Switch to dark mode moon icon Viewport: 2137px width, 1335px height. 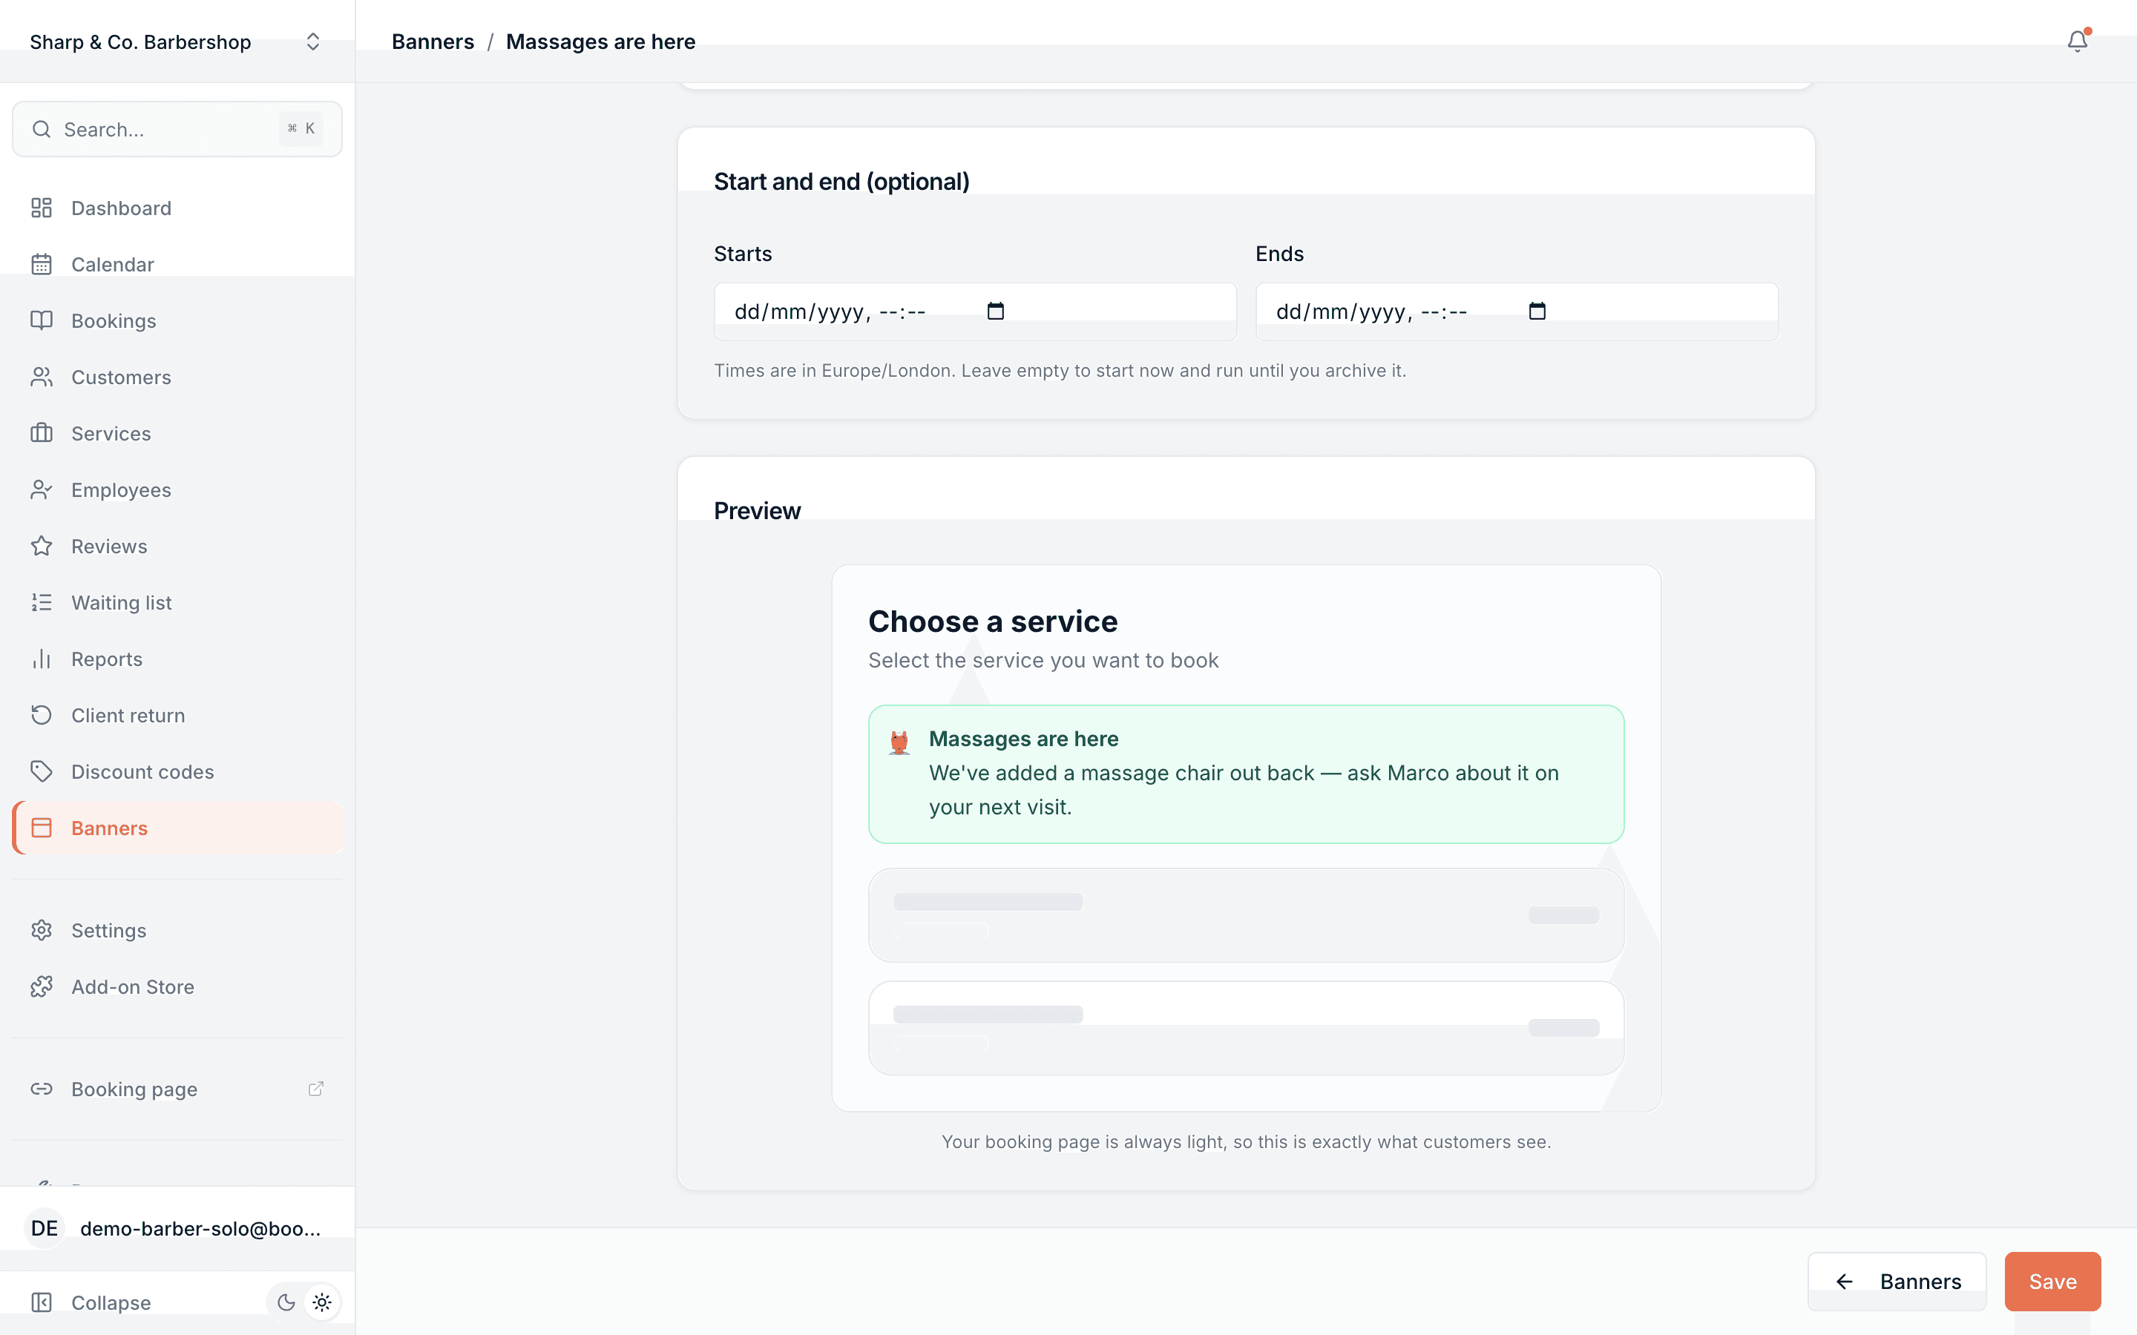(286, 1302)
